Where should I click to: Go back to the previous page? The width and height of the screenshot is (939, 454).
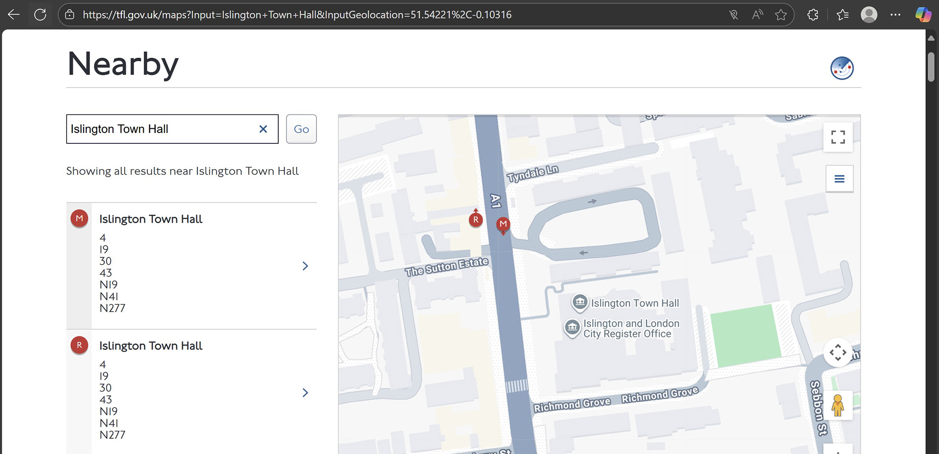14,15
